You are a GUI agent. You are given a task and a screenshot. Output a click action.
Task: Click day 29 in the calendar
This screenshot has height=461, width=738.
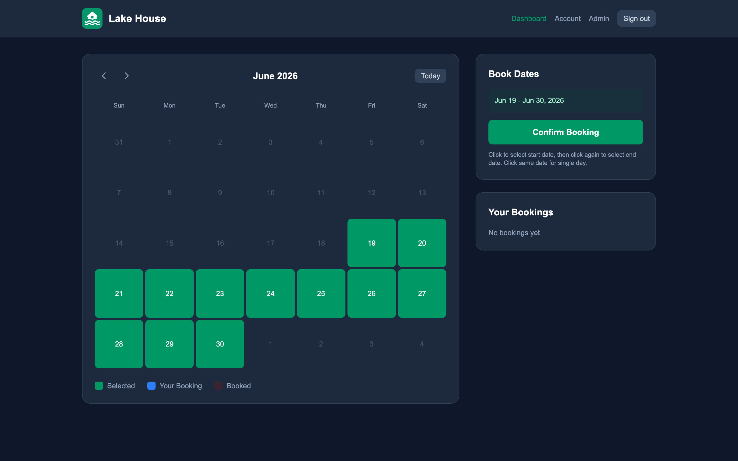click(x=169, y=344)
